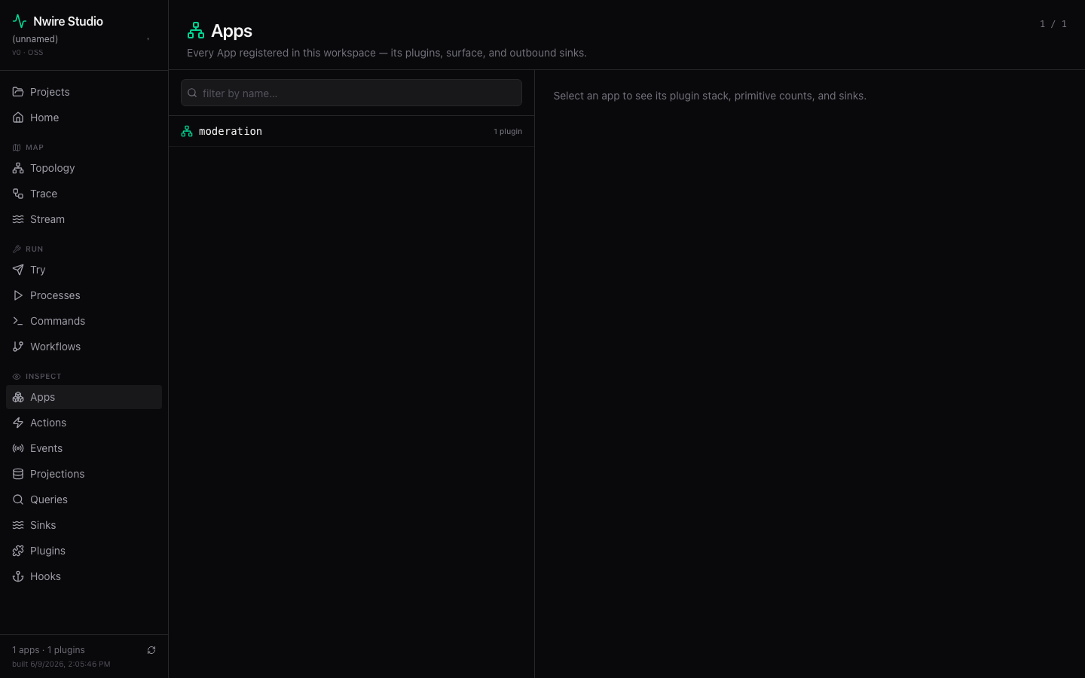
Task: Click the Nwire Studio title text
Action: click(x=68, y=21)
